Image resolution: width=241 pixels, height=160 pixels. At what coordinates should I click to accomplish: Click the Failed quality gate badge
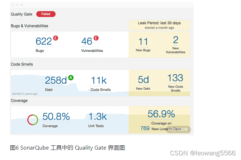tap(46, 14)
